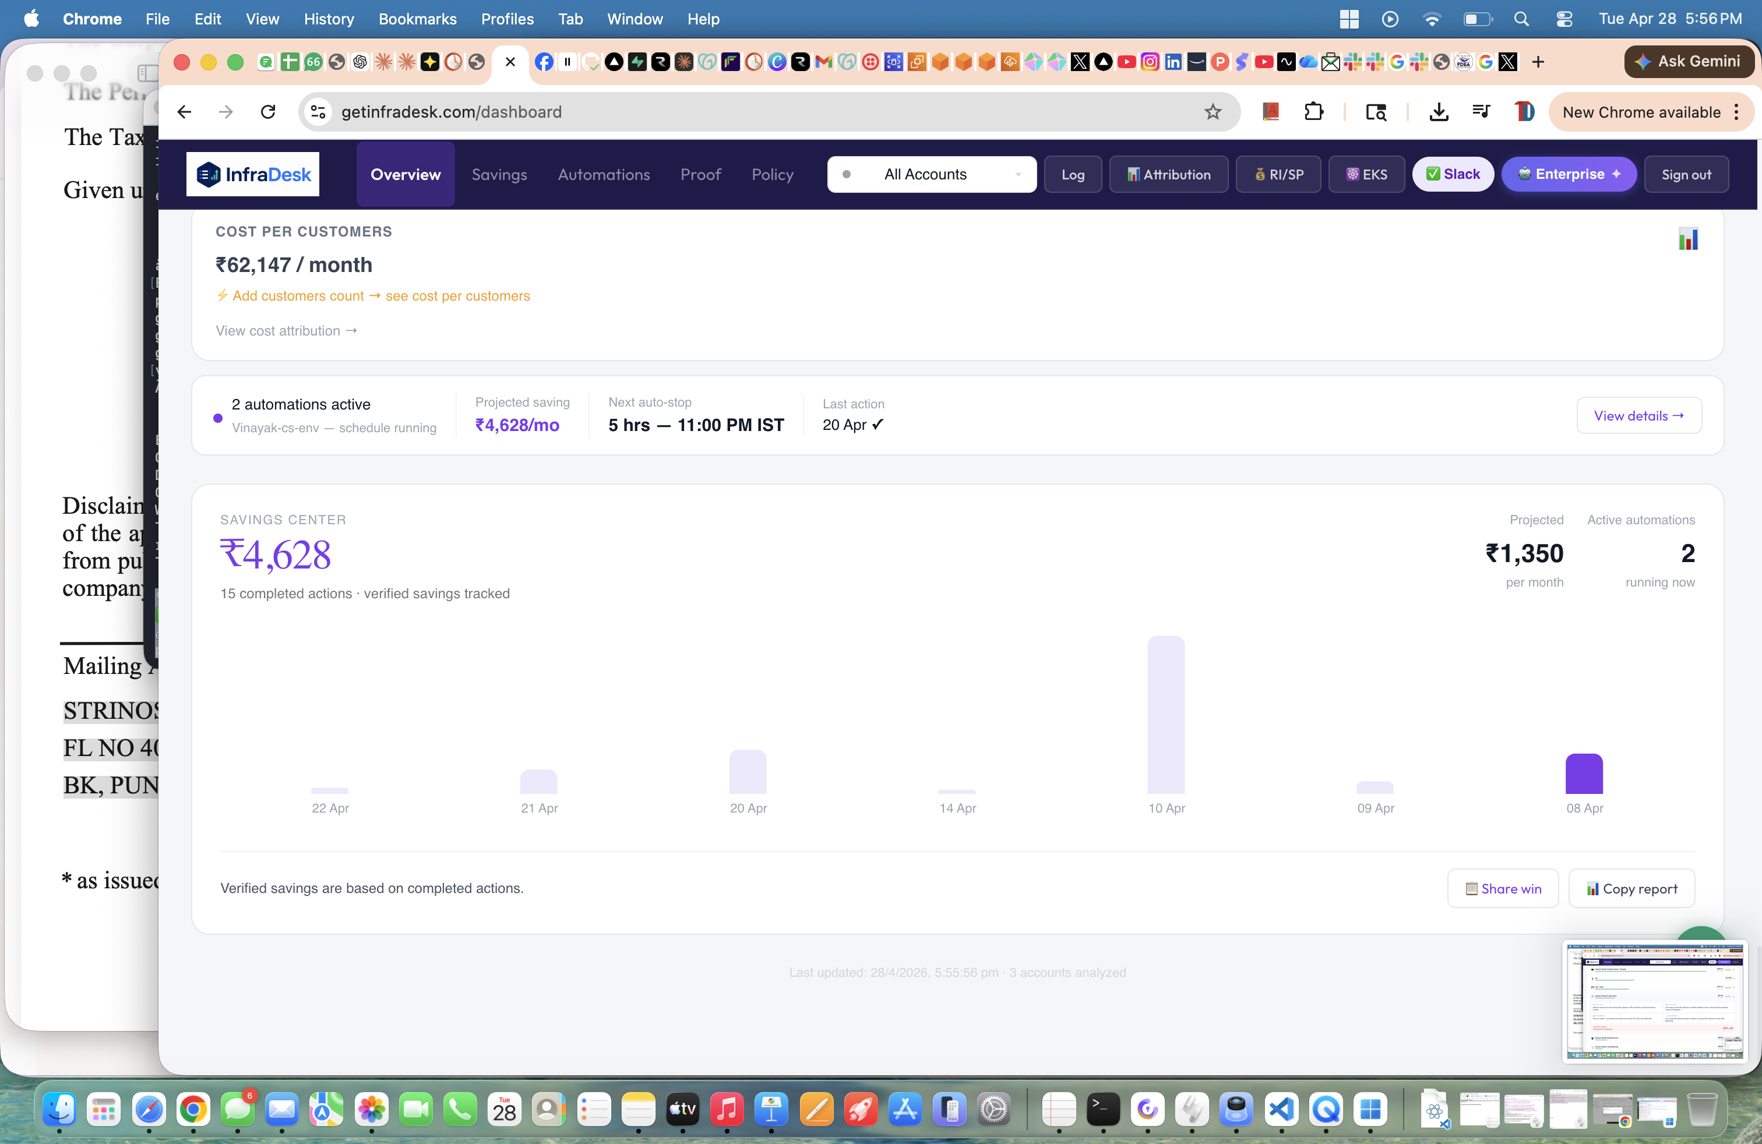Open a new tab with plus icon
The image size is (1762, 1144).
1538,62
